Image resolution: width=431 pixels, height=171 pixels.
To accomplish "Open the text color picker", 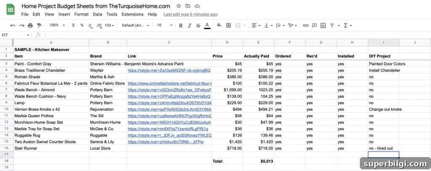I will [207, 26].
